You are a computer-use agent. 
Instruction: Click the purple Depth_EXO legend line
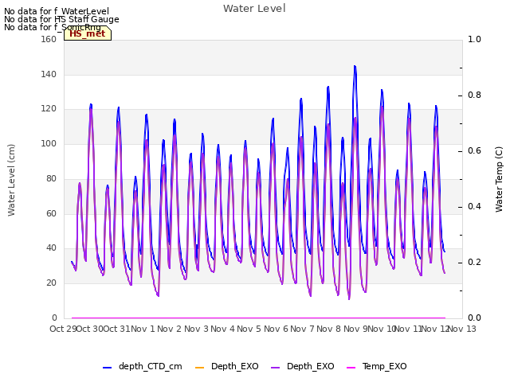tap(275, 368)
